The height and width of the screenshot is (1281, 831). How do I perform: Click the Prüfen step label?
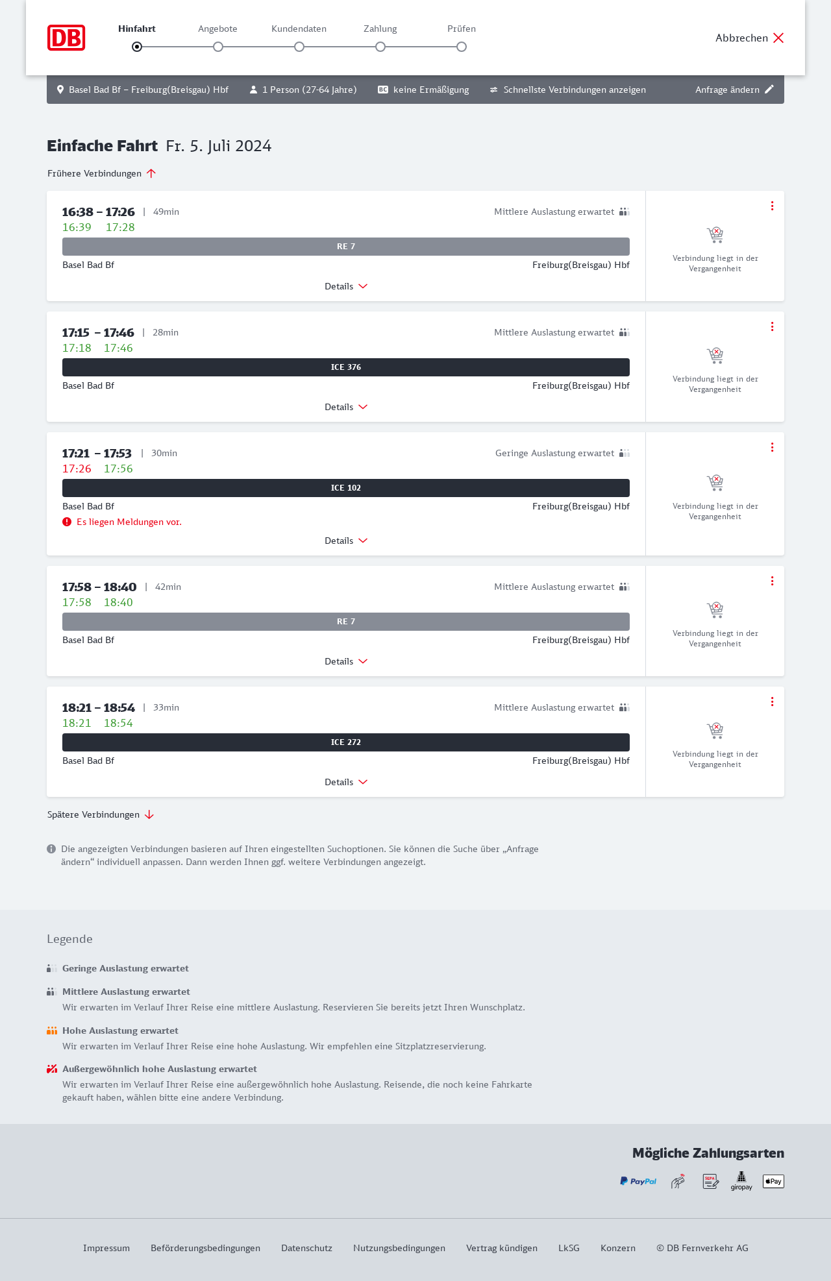[462, 29]
